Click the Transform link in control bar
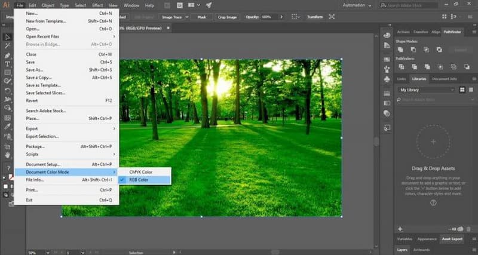This screenshot has height=255, width=478. coord(315,17)
